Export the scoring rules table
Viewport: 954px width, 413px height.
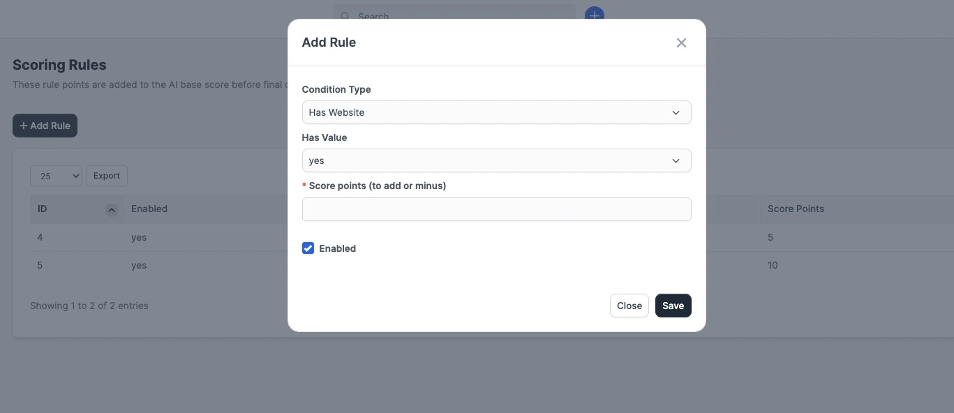(106, 175)
